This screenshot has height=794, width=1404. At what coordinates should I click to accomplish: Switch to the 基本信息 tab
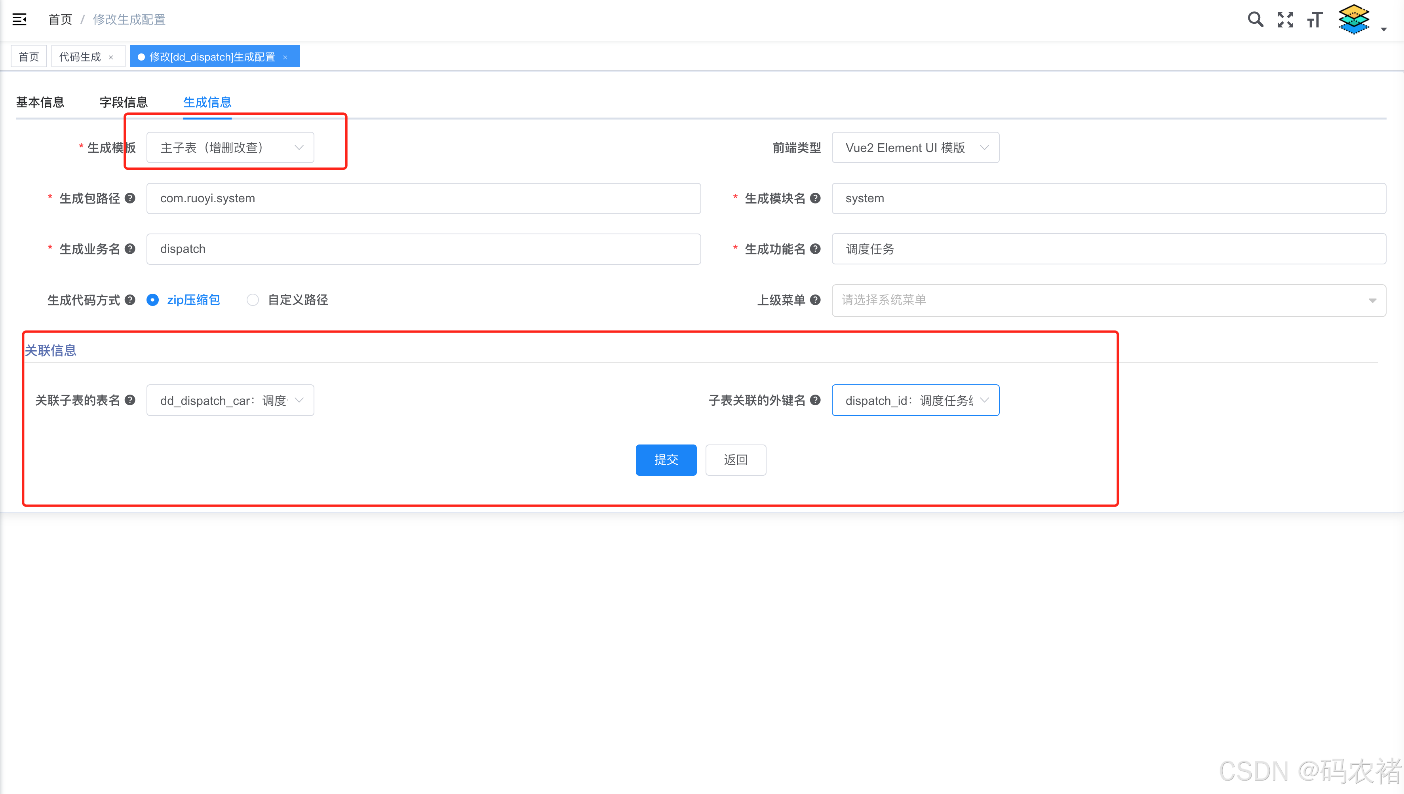(x=40, y=102)
